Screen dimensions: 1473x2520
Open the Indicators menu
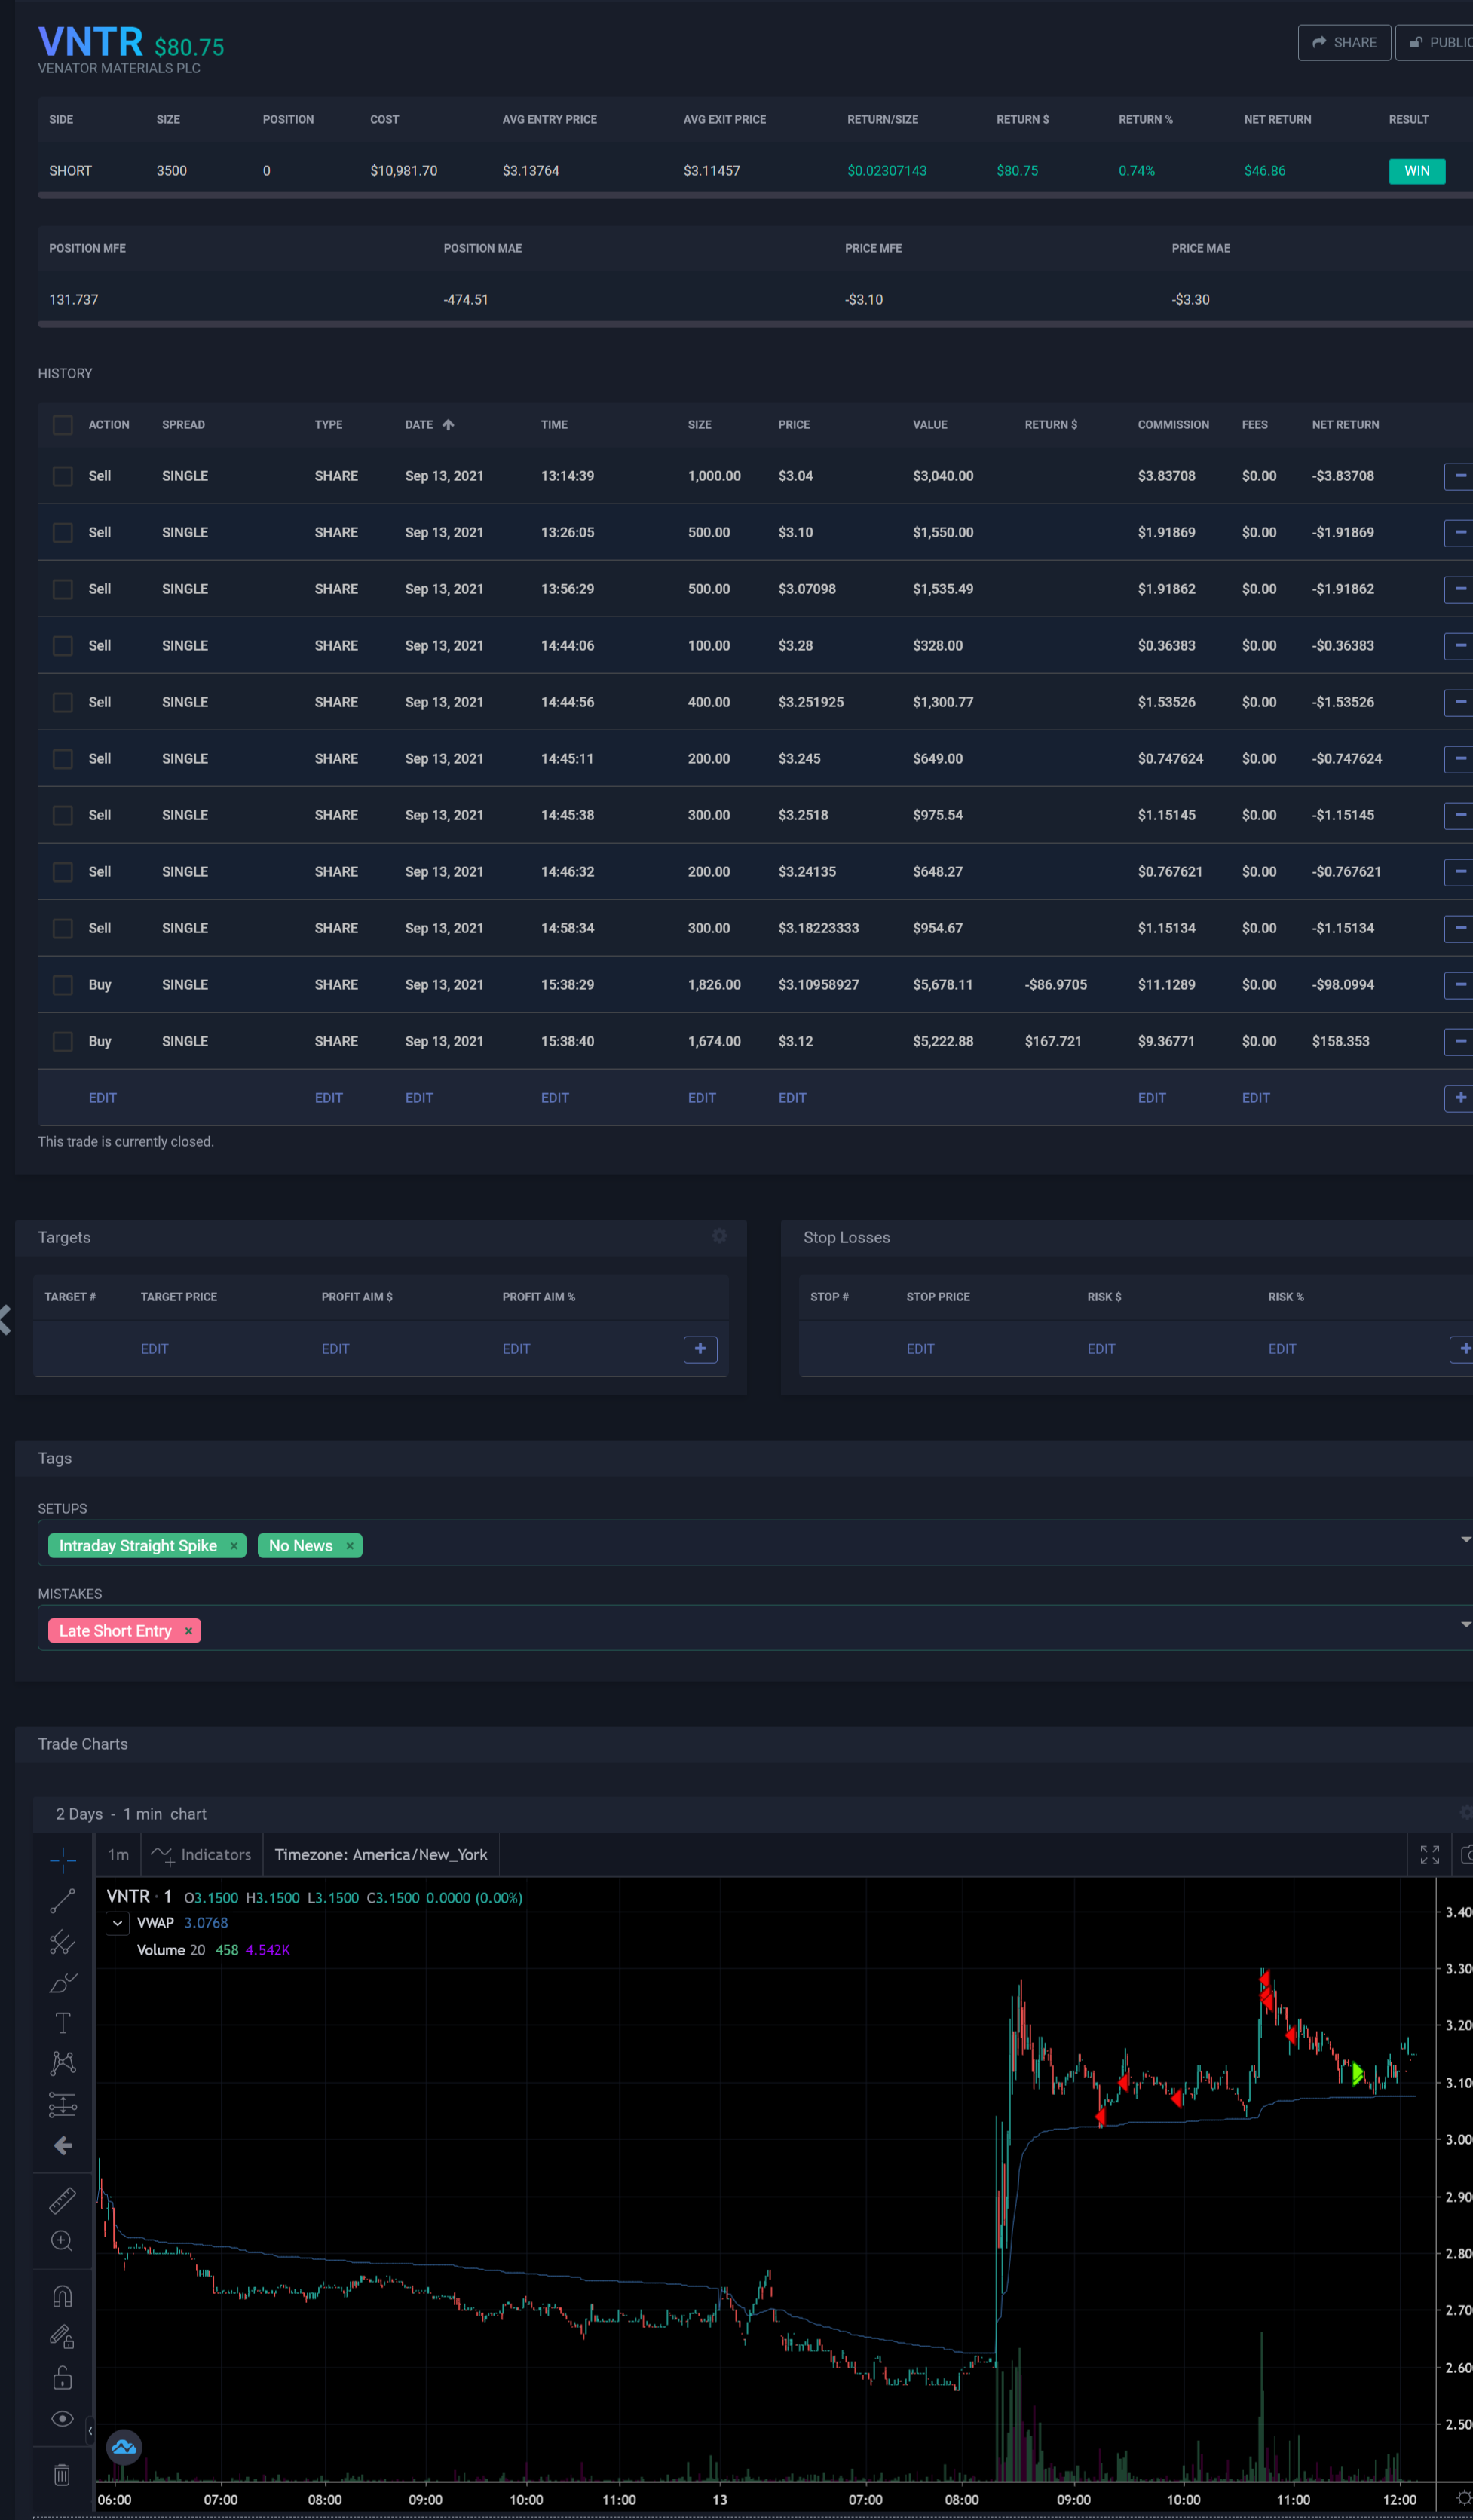[201, 1855]
